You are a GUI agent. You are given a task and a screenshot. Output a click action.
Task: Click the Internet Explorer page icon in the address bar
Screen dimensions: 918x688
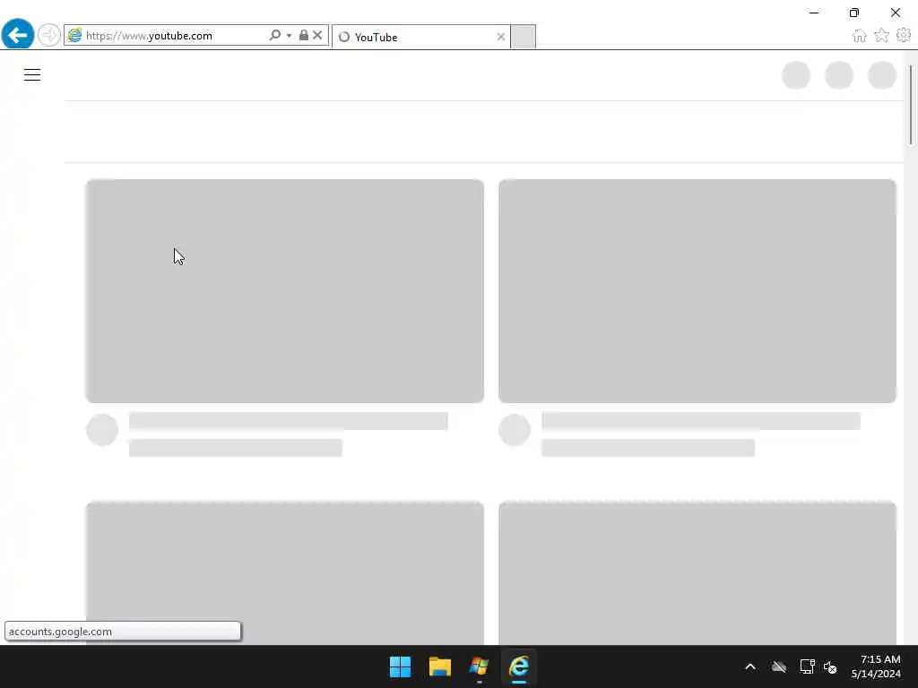pos(74,35)
